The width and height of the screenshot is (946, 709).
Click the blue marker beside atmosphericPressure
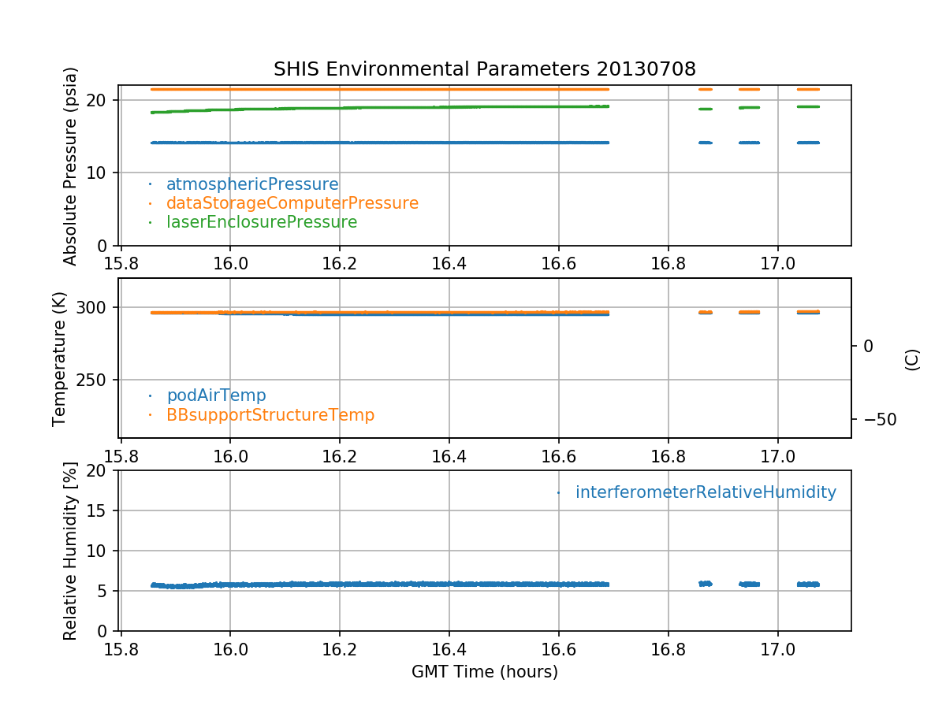pyautogui.click(x=150, y=184)
